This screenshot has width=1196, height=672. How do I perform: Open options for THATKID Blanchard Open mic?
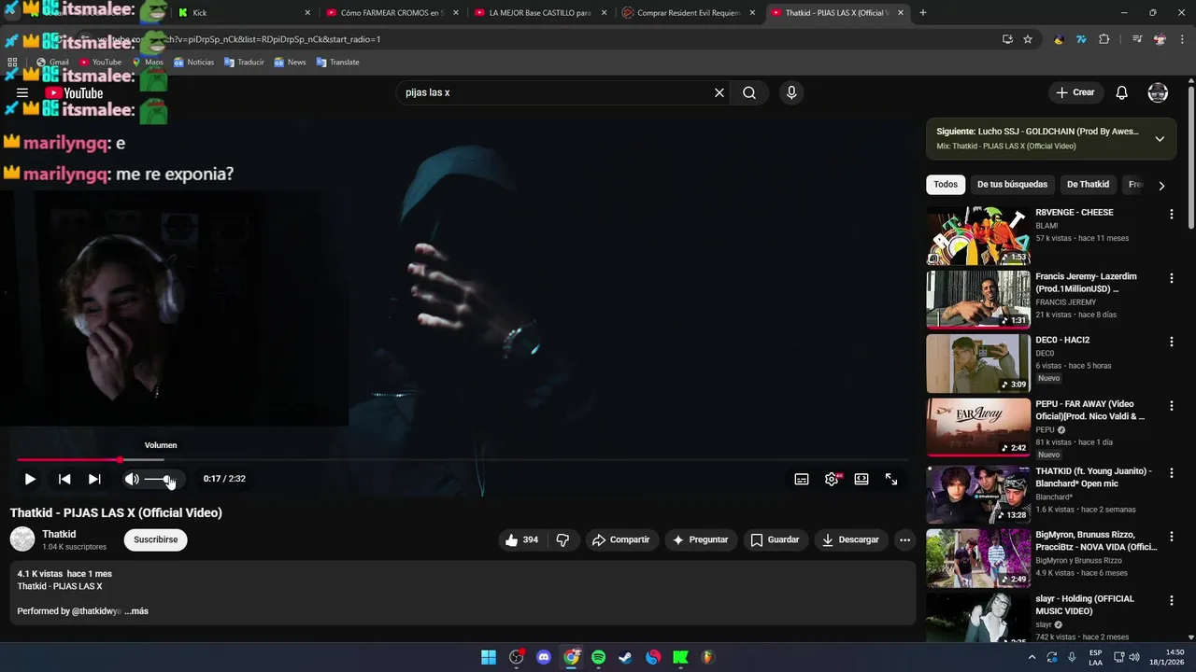point(1171,472)
